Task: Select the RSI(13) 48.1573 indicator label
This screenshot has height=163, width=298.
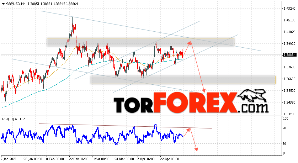Action: pos(15,119)
